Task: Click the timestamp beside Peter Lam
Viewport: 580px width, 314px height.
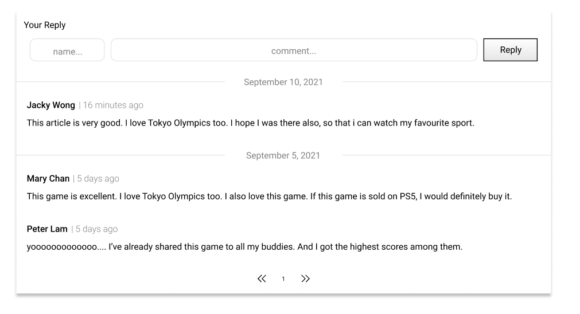Action: 96,229
